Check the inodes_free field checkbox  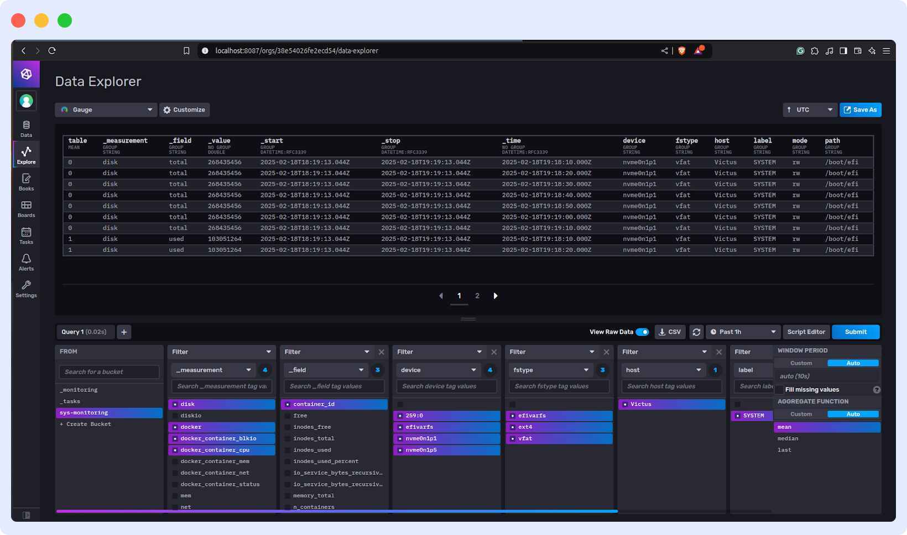tap(286, 427)
